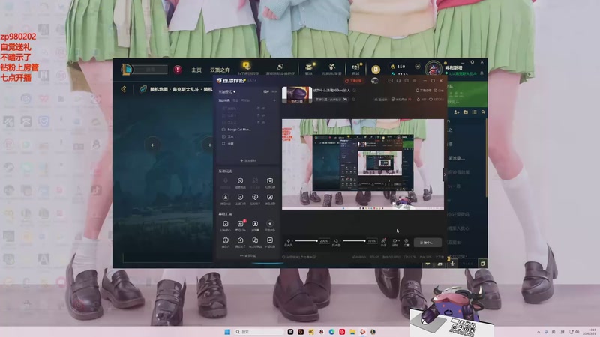
Task: Click the left plus slot in League lobby
Action: point(152,145)
